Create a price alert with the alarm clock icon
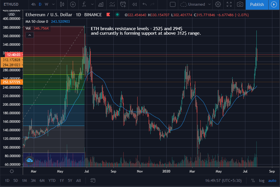The width and height of the screenshot is (280, 187). 123,4
